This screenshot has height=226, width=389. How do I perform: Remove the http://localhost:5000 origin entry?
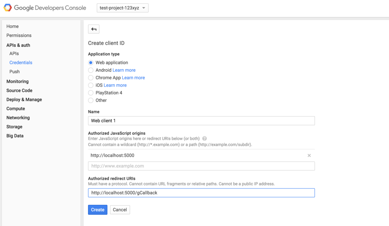(x=309, y=155)
